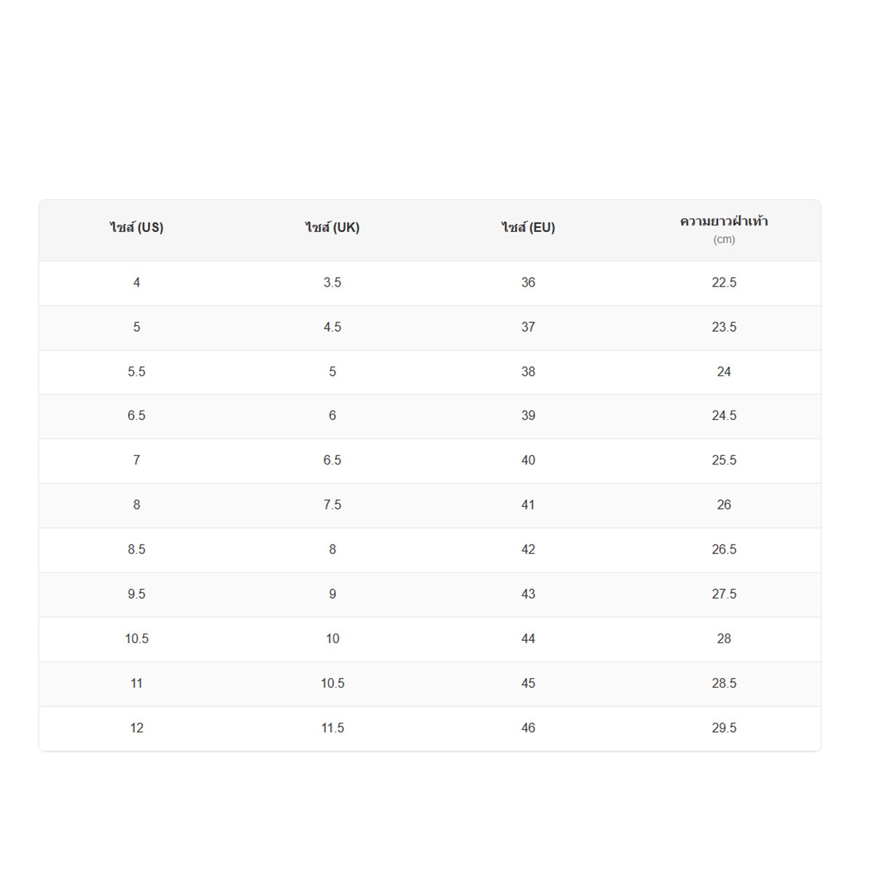Select the US size 9.5 cell
This screenshot has height=875, width=875.
(136, 594)
